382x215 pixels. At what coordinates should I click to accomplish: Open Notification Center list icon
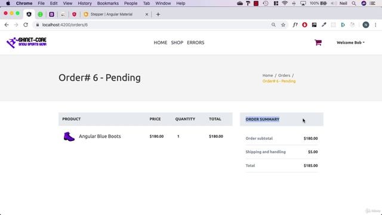tap(372, 3)
